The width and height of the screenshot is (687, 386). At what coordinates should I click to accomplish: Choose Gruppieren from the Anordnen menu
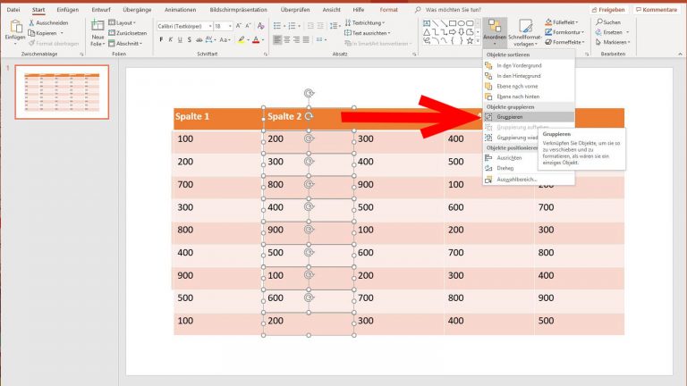529,117
